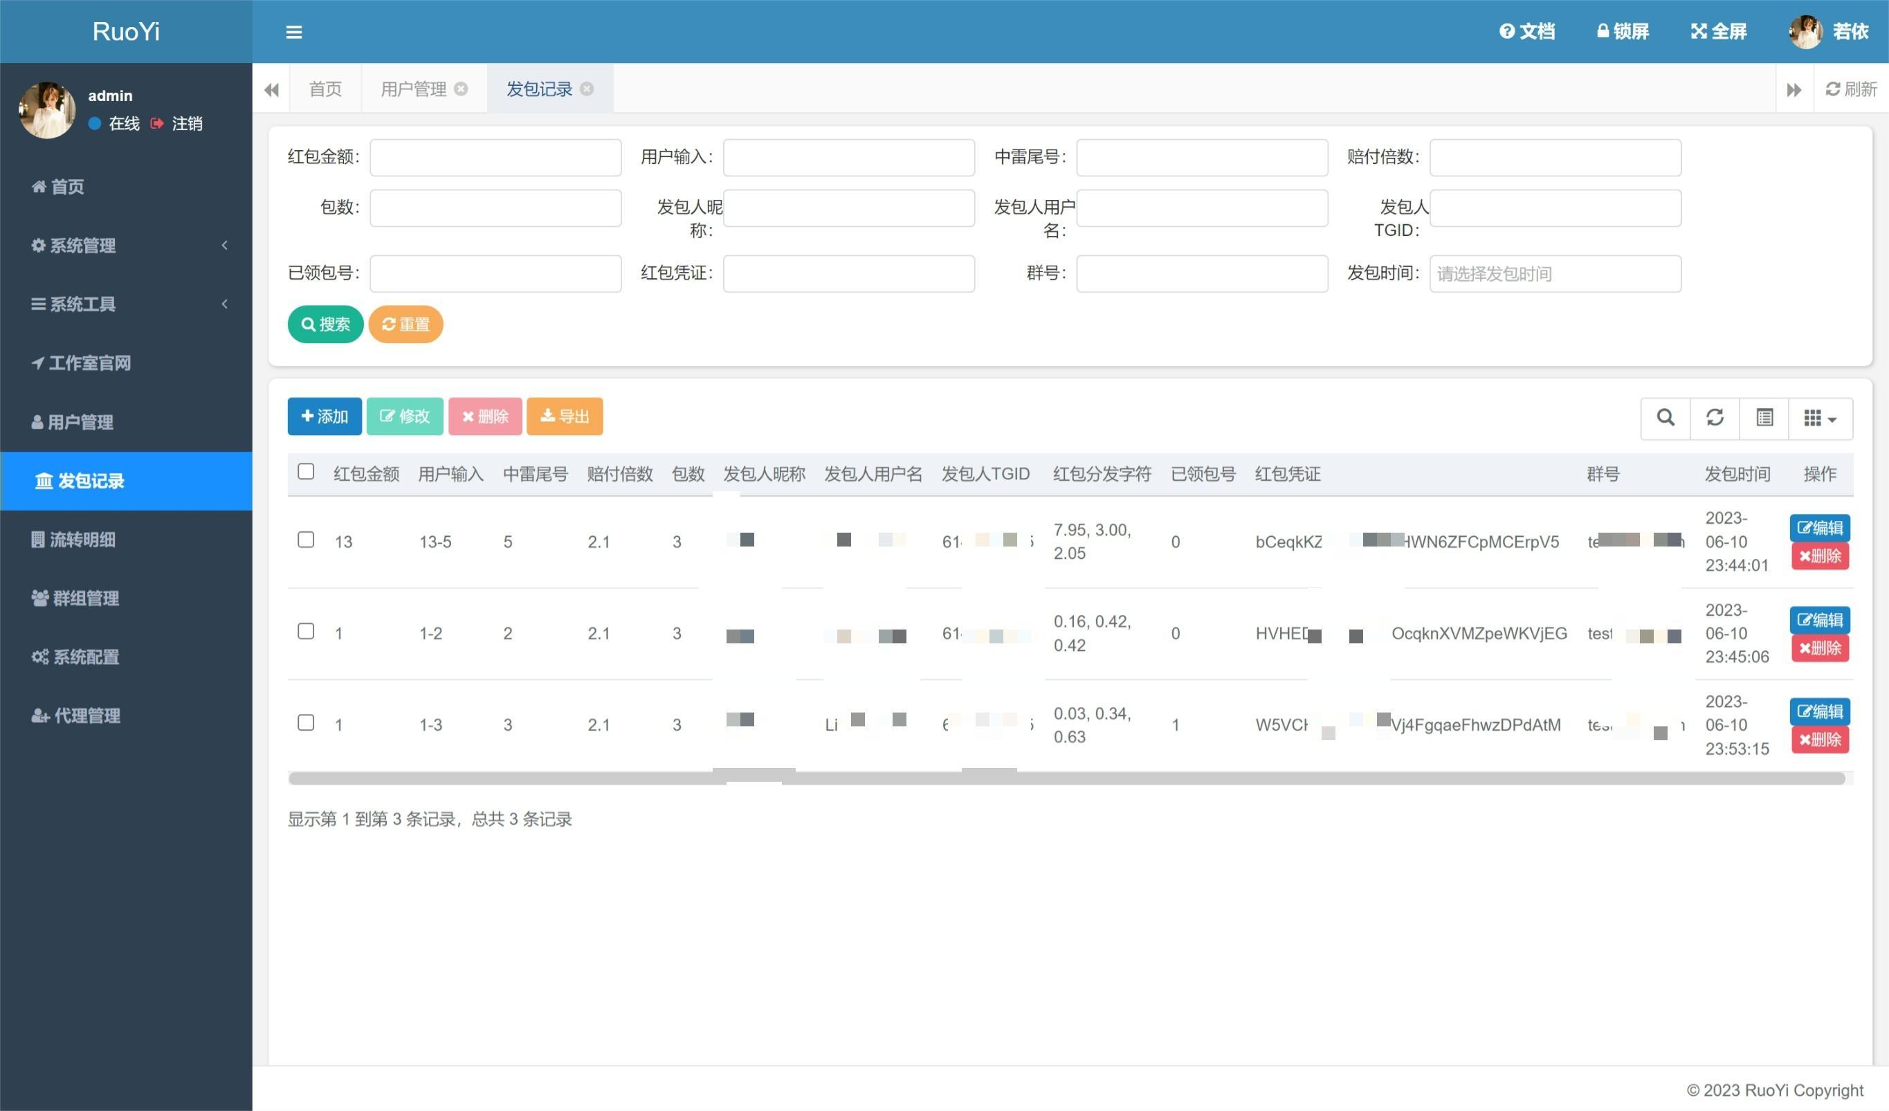Select checkbox for row with amount 13
This screenshot has width=1889, height=1111.
(306, 540)
